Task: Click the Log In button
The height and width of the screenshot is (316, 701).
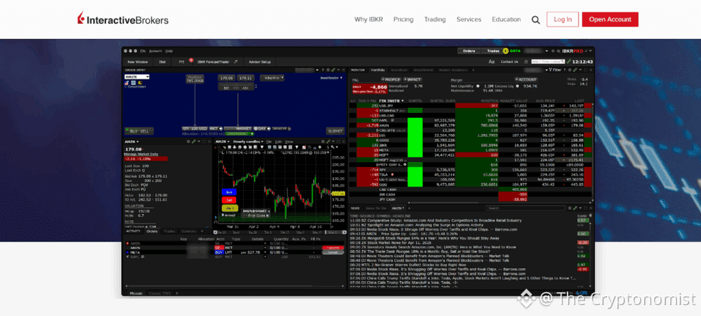Action: pos(563,19)
